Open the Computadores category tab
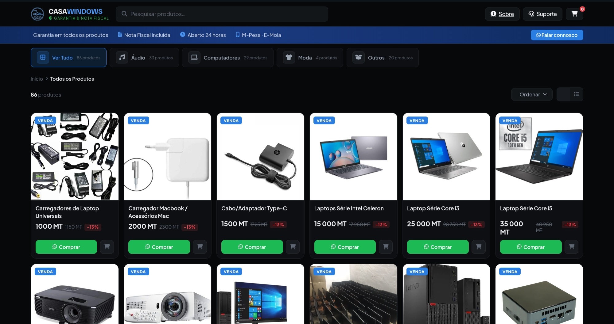Image resolution: width=614 pixels, height=324 pixels. [x=228, y=58]
